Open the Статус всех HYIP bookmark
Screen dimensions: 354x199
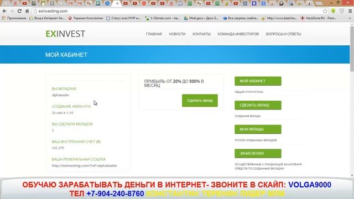(x=123, y=18)
